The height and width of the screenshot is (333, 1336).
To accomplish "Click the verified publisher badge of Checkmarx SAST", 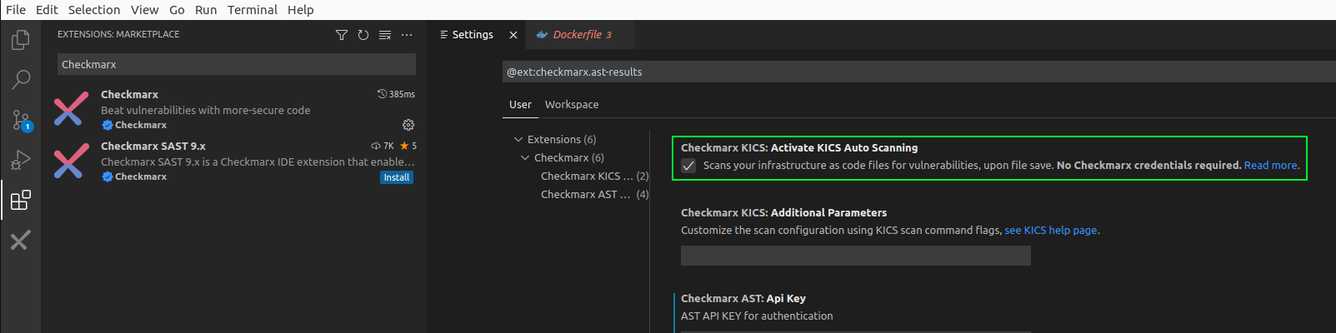I will point(108,176).
